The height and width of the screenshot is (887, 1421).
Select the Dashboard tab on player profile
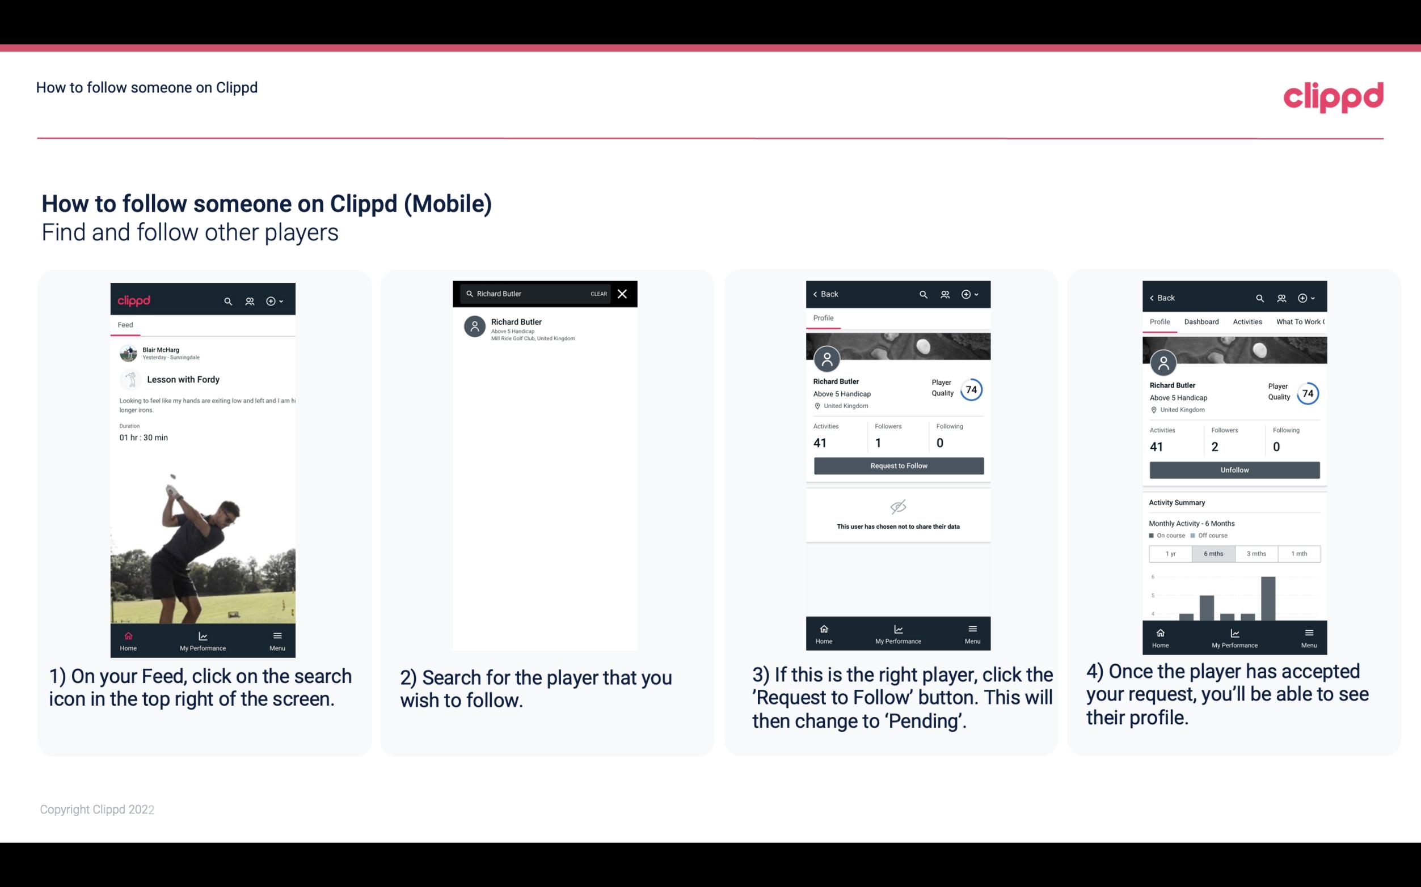pyautogui.click(x=1201, y=321)
